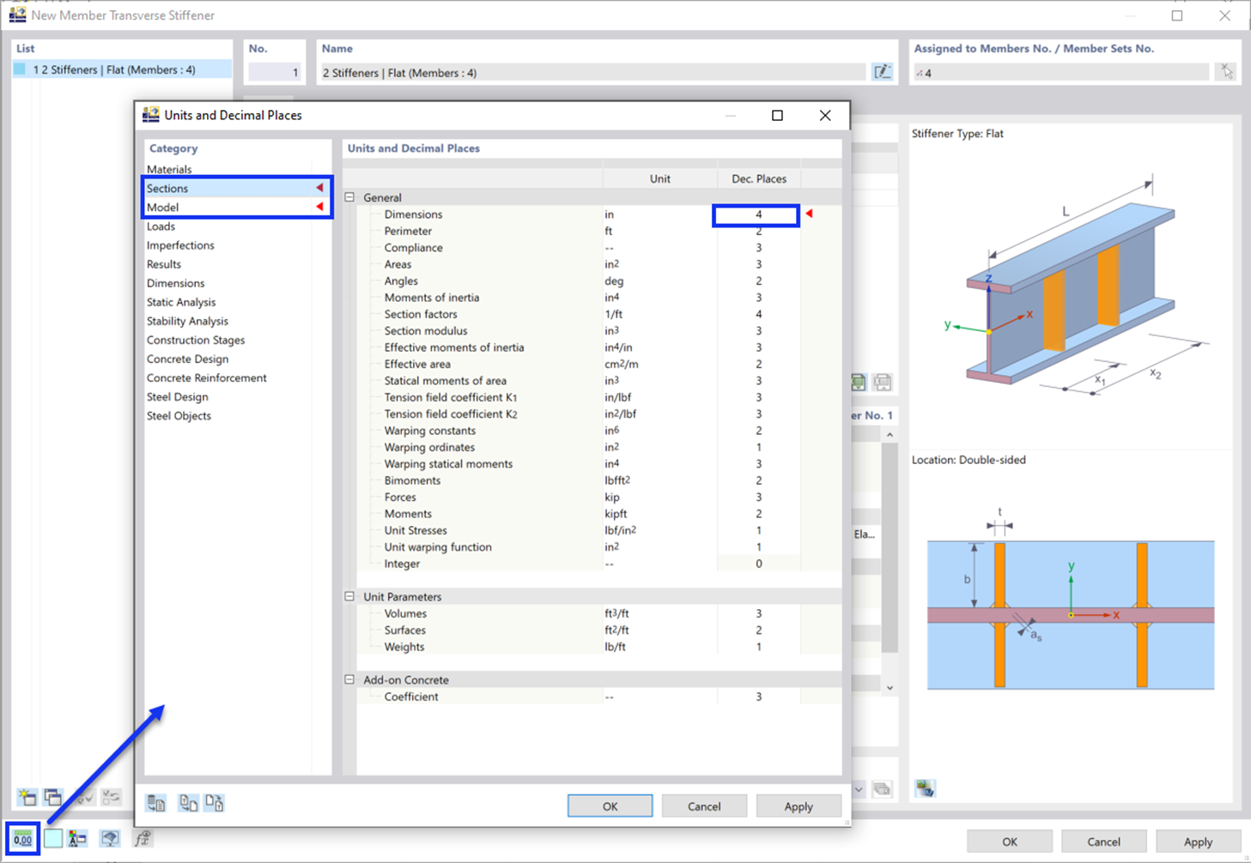Select Steel Objects category
Image resolution: width=1251 pixels, height=863 pixels.
tap(238, 414)
